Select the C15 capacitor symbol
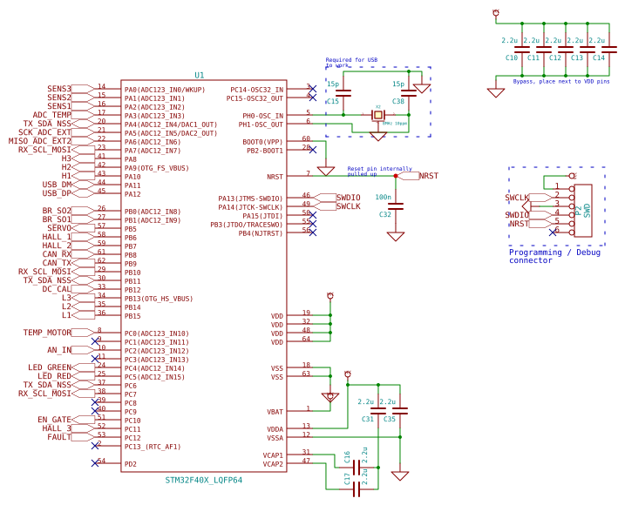This screenshot has width=625, height=505. pyautogui.click(x=343, y=93)
